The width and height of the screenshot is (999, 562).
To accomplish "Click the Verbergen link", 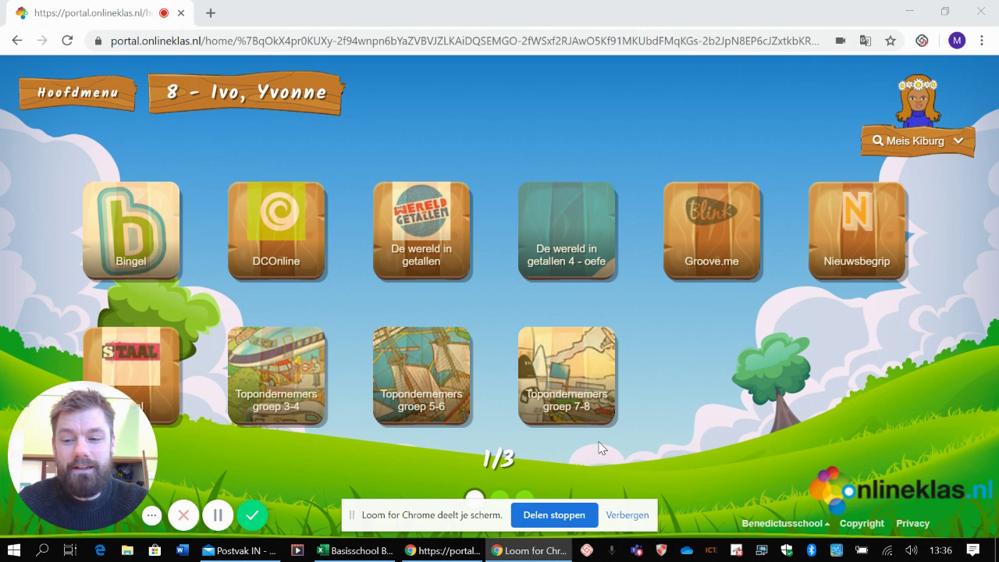I will (627, 515).
